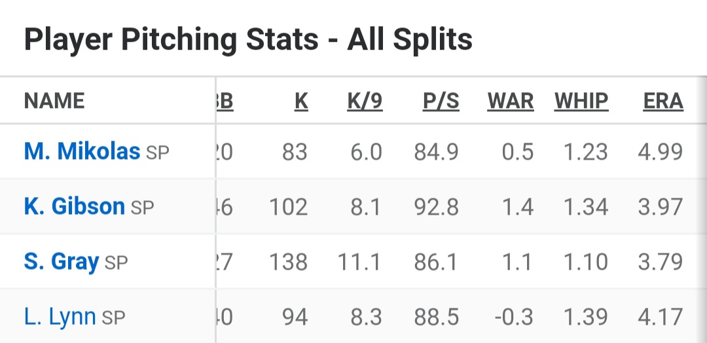Click Lynn ERA value 4.17
Screen dimensions: 707x343
click(x=660, y=317)
